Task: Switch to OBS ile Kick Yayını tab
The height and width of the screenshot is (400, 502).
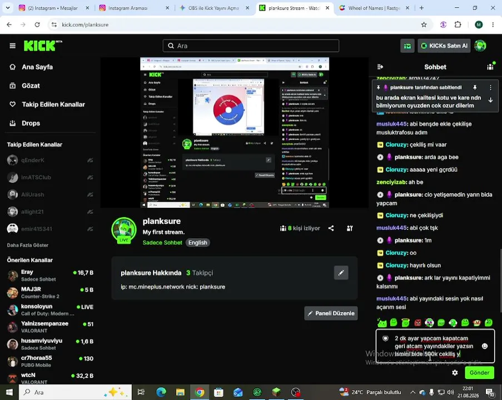Action: click(x=214, y=8)
